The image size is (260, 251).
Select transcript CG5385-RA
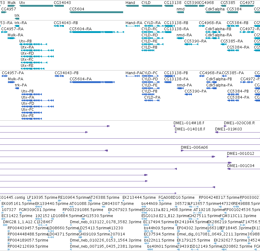(224, 44)
